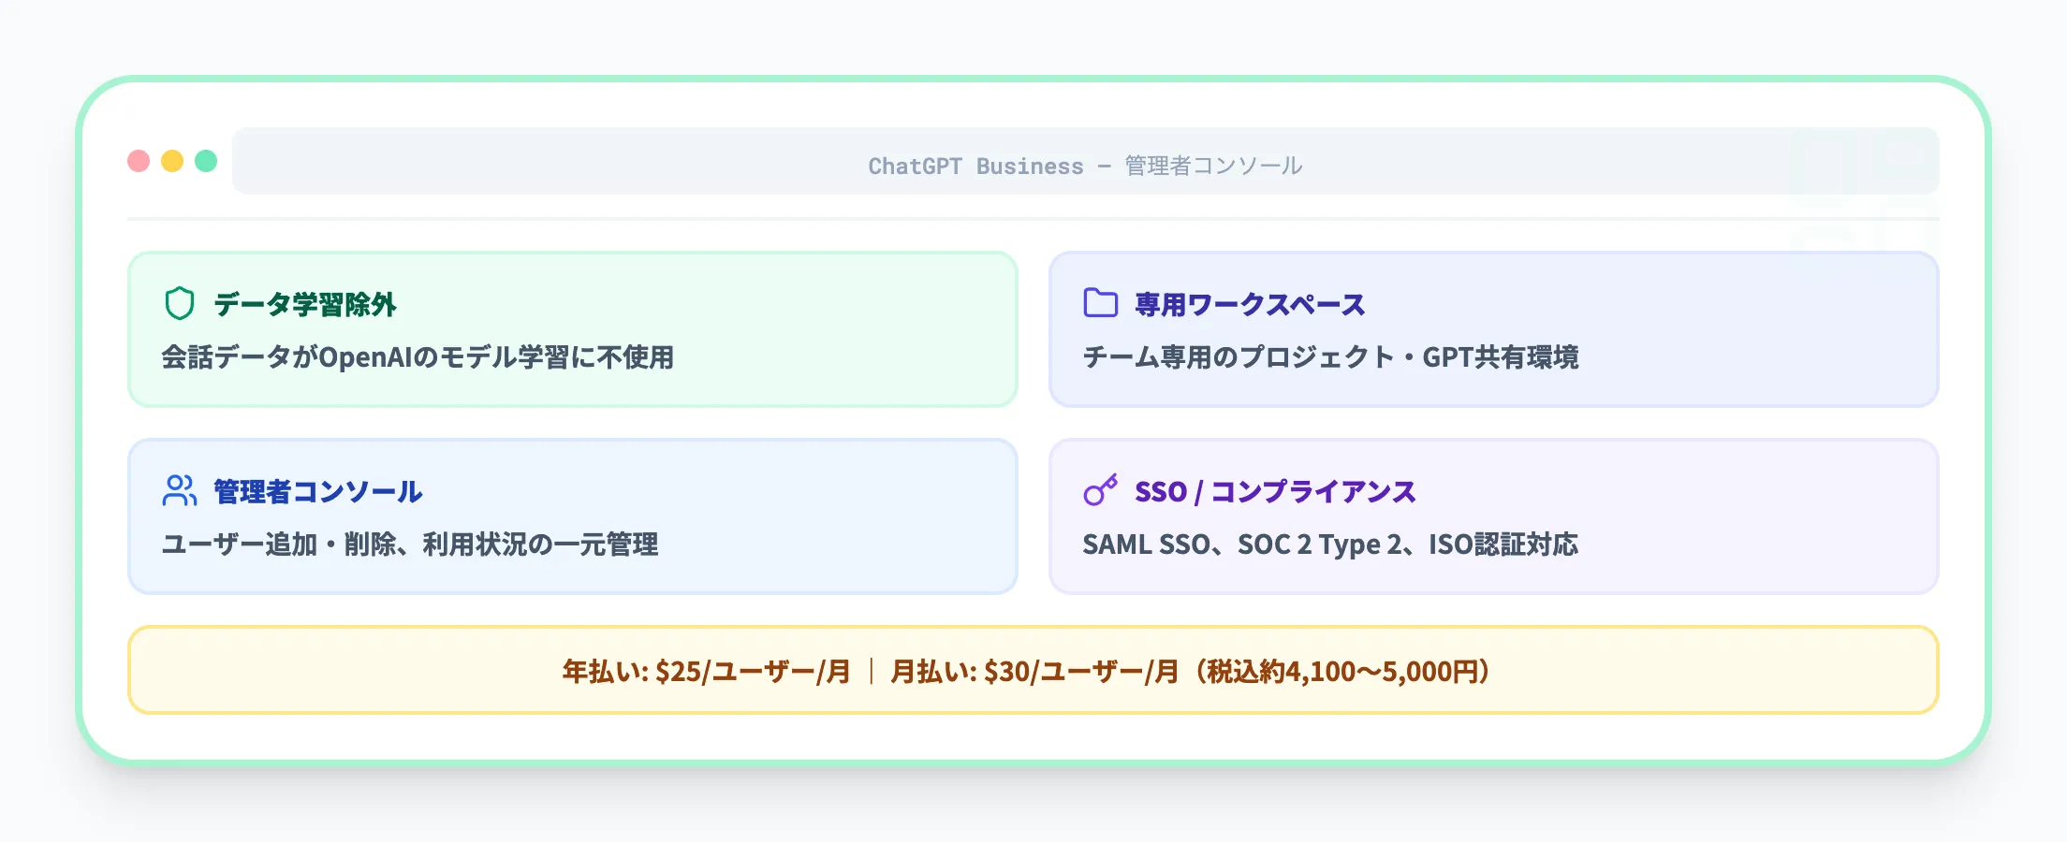Viewport: 2067px width, 842px height.
Task: Click the green traffic-light dot
Action: tap(206, 160)
